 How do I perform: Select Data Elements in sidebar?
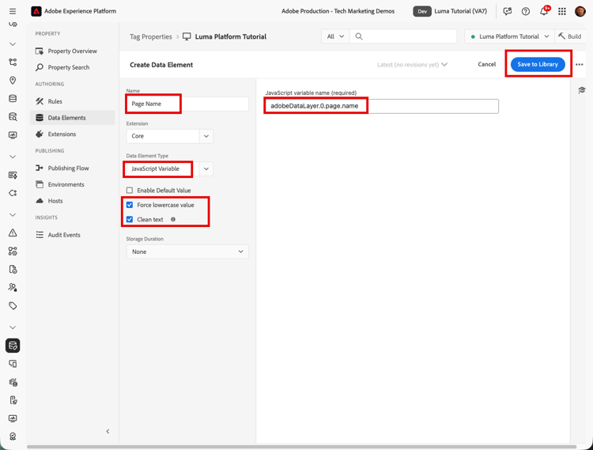[72, 118]
